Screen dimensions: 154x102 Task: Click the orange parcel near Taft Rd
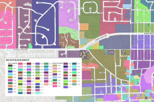pos(84,27)
